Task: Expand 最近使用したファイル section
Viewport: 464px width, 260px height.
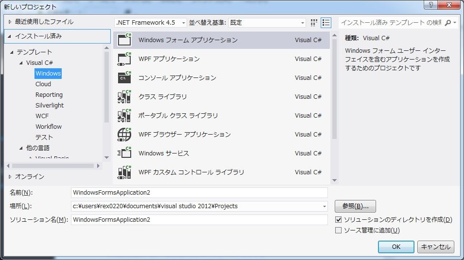Action: (10, 21)
